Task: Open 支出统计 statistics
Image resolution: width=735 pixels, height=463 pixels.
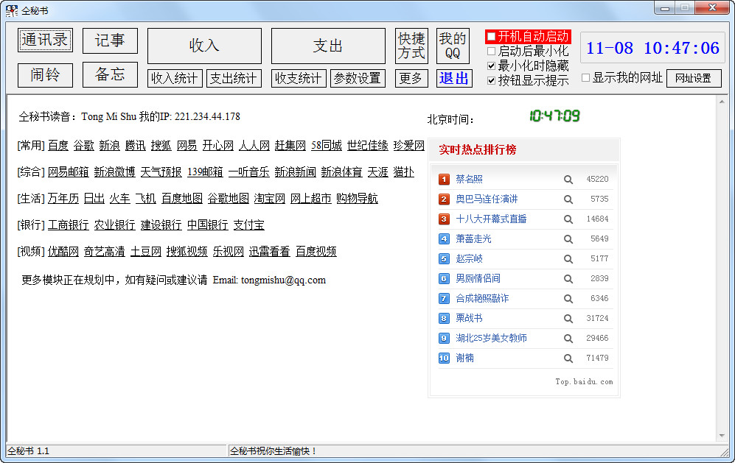Action: (234, 78)
